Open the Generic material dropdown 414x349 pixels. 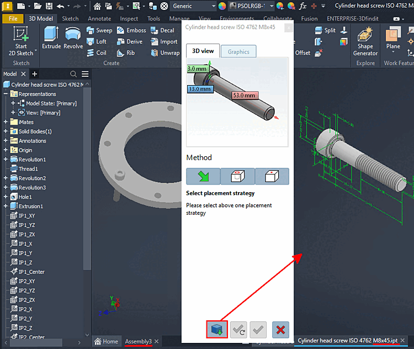point(193,6)
